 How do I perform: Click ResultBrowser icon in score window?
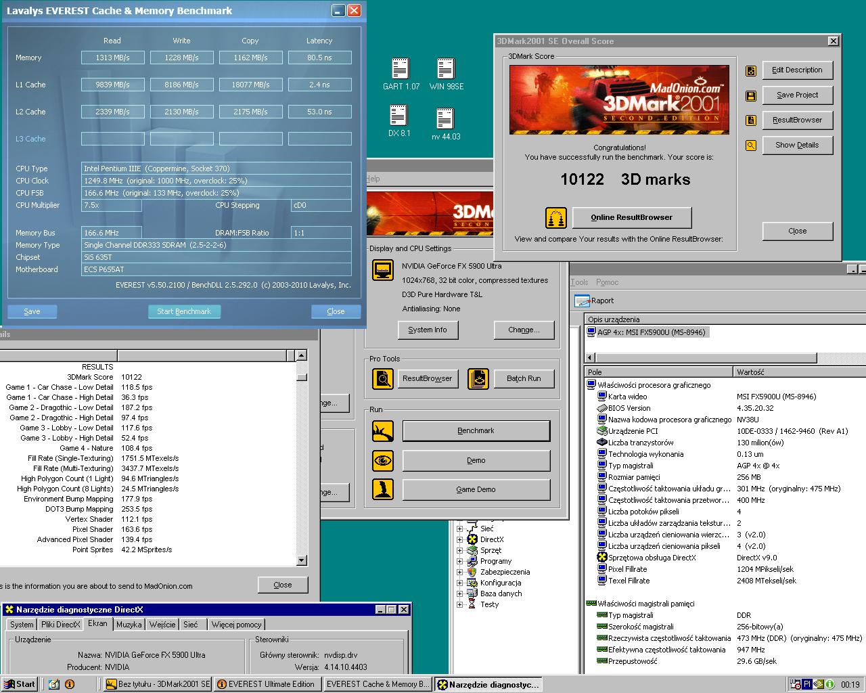pyautogui.click(x=750, y=120)
